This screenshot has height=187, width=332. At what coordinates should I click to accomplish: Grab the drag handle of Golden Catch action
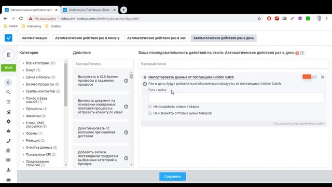(145, 77)
